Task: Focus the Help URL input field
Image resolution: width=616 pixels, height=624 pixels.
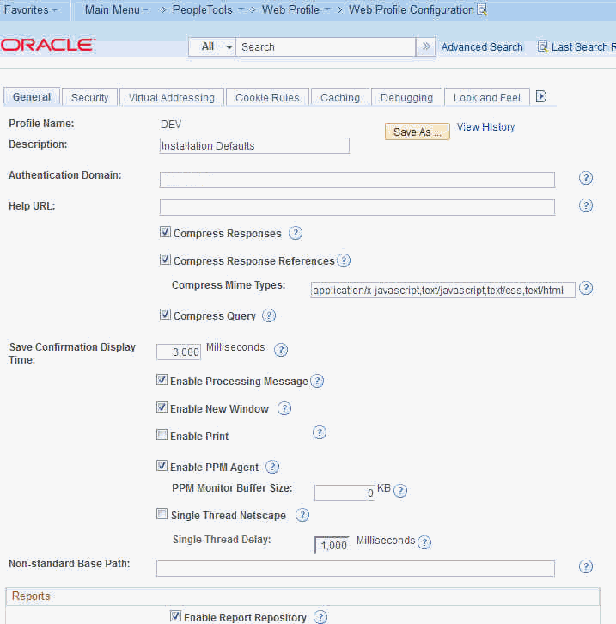Action: 357,207
